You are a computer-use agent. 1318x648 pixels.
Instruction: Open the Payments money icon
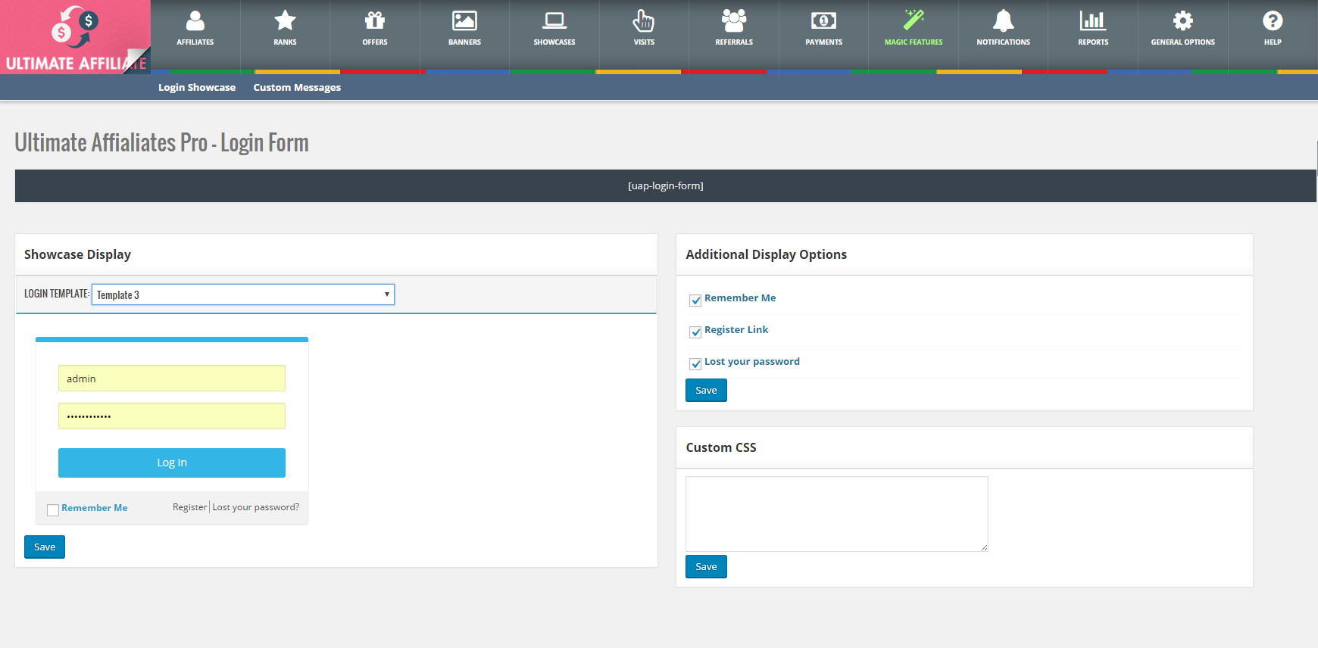(824, 20)
